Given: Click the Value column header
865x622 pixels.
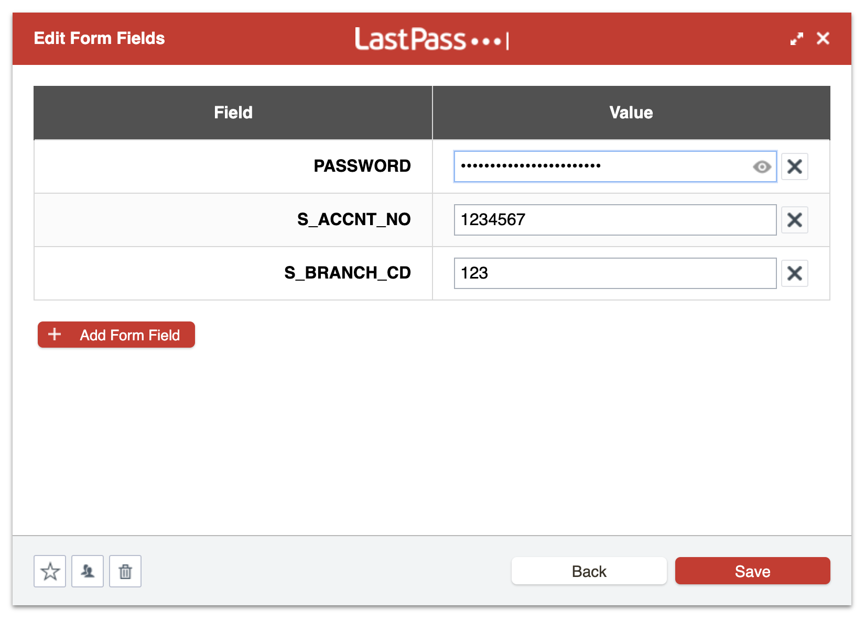Looking at the screenshot, I should pyautogui.click(x=631, y=112).
